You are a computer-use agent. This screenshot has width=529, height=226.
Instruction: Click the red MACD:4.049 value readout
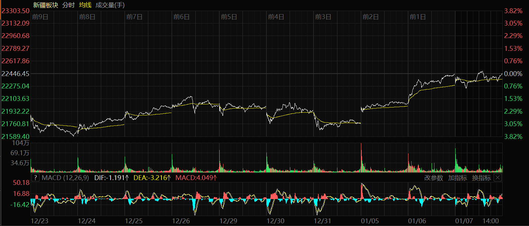[x=196, y=178]
